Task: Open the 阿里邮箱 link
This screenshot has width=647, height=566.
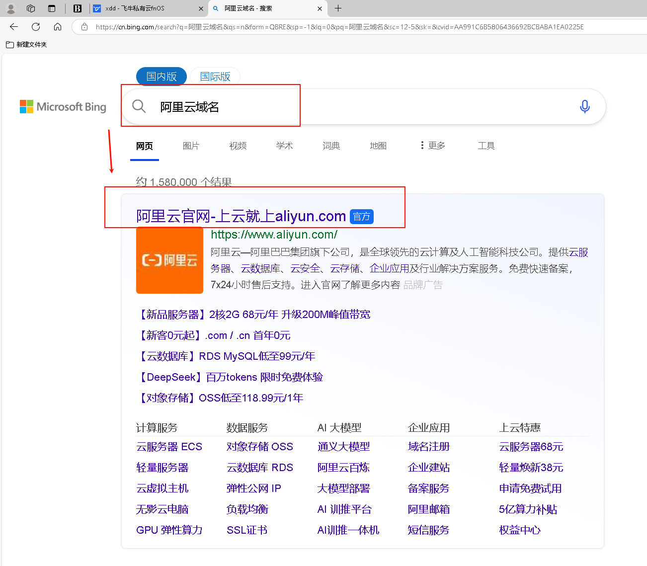Action: click(x=429, y=509)
